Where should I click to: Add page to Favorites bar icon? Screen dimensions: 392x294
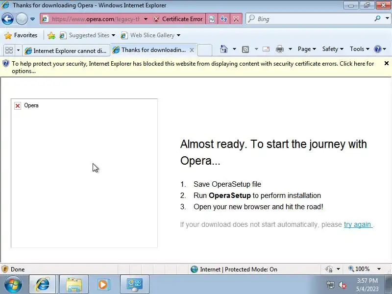[x=51, y=35]
